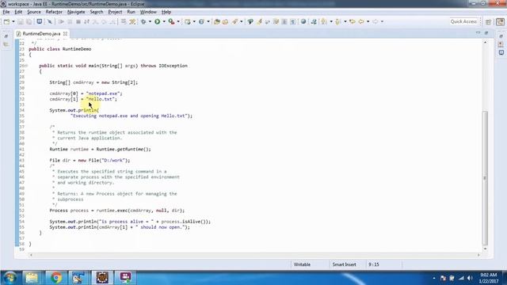Viewport: 507px width, 285px height.
Task: Click the Resume debug icon
Action: 61,21
